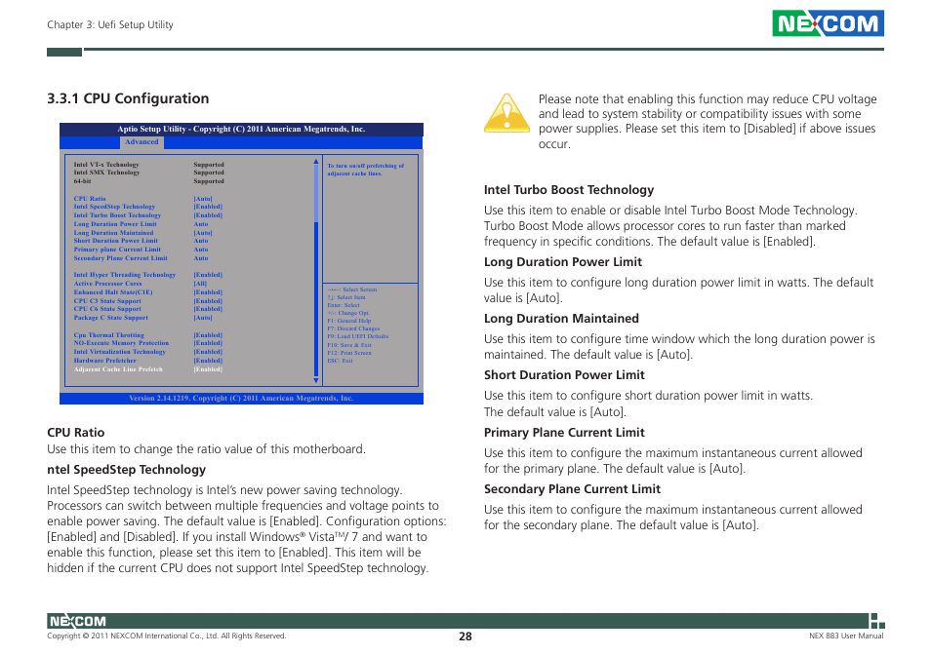Click the ESC: Exit hint

pyautogui.click(x=340, y=361)
